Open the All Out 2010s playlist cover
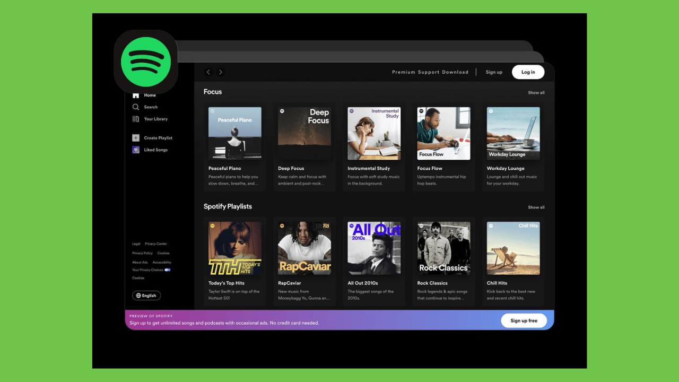Viewport: 679px width, 382px height. pyautogui.click(x=374, y=248)
